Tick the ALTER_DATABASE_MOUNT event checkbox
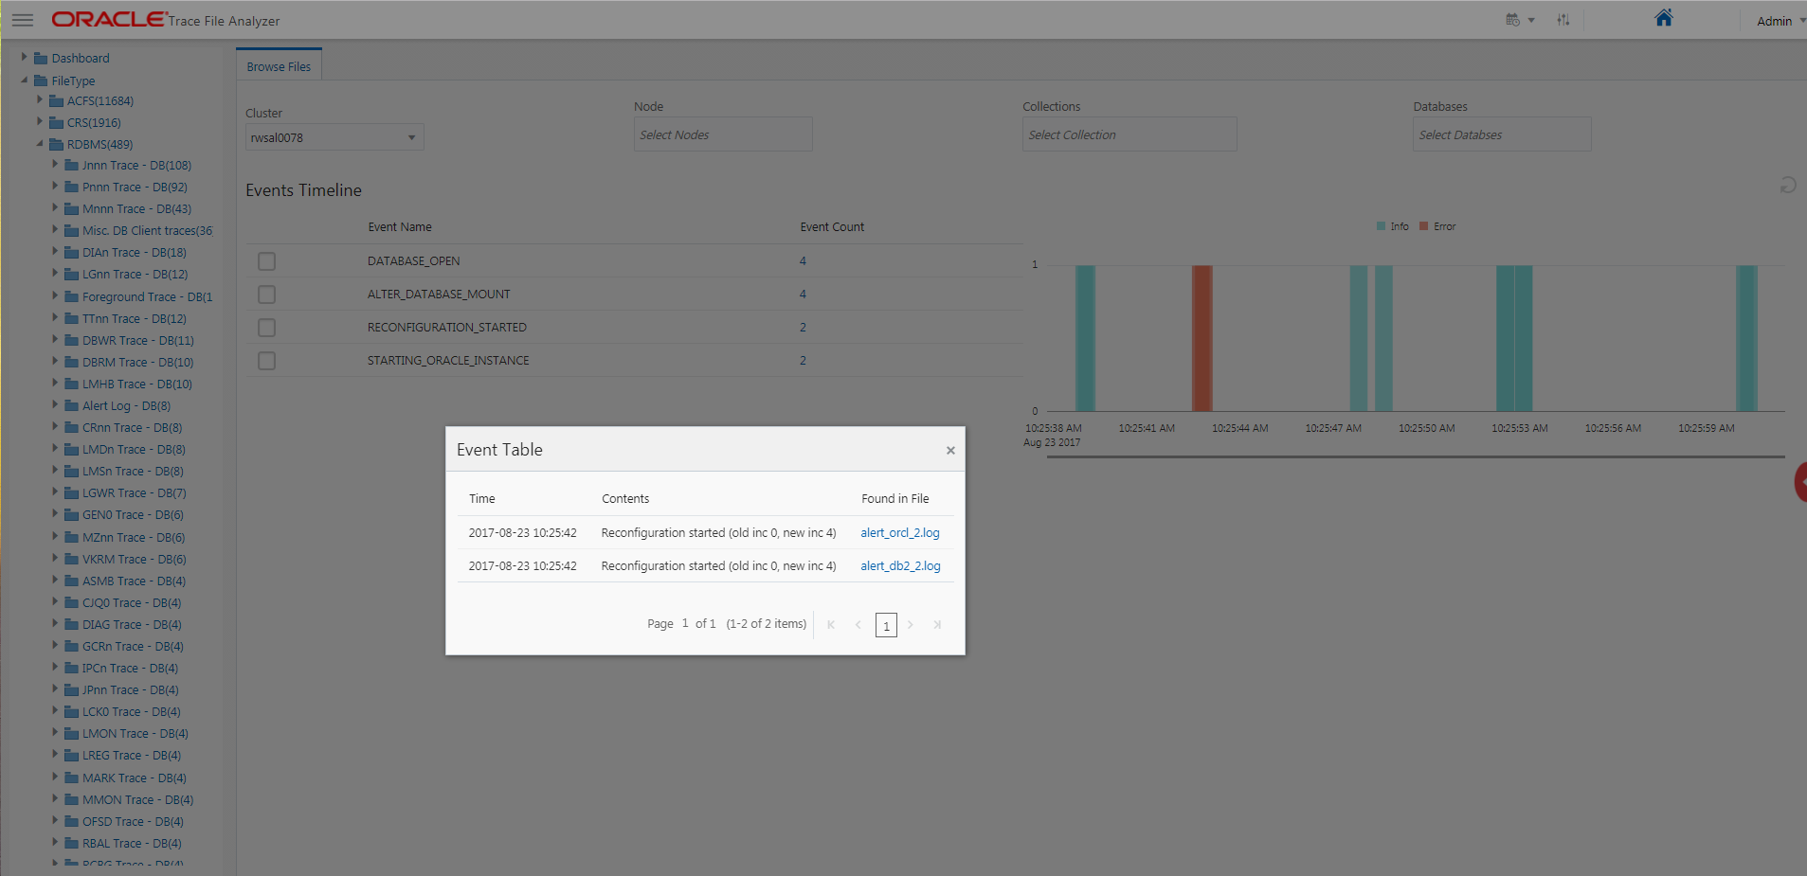 pos(266,295)
